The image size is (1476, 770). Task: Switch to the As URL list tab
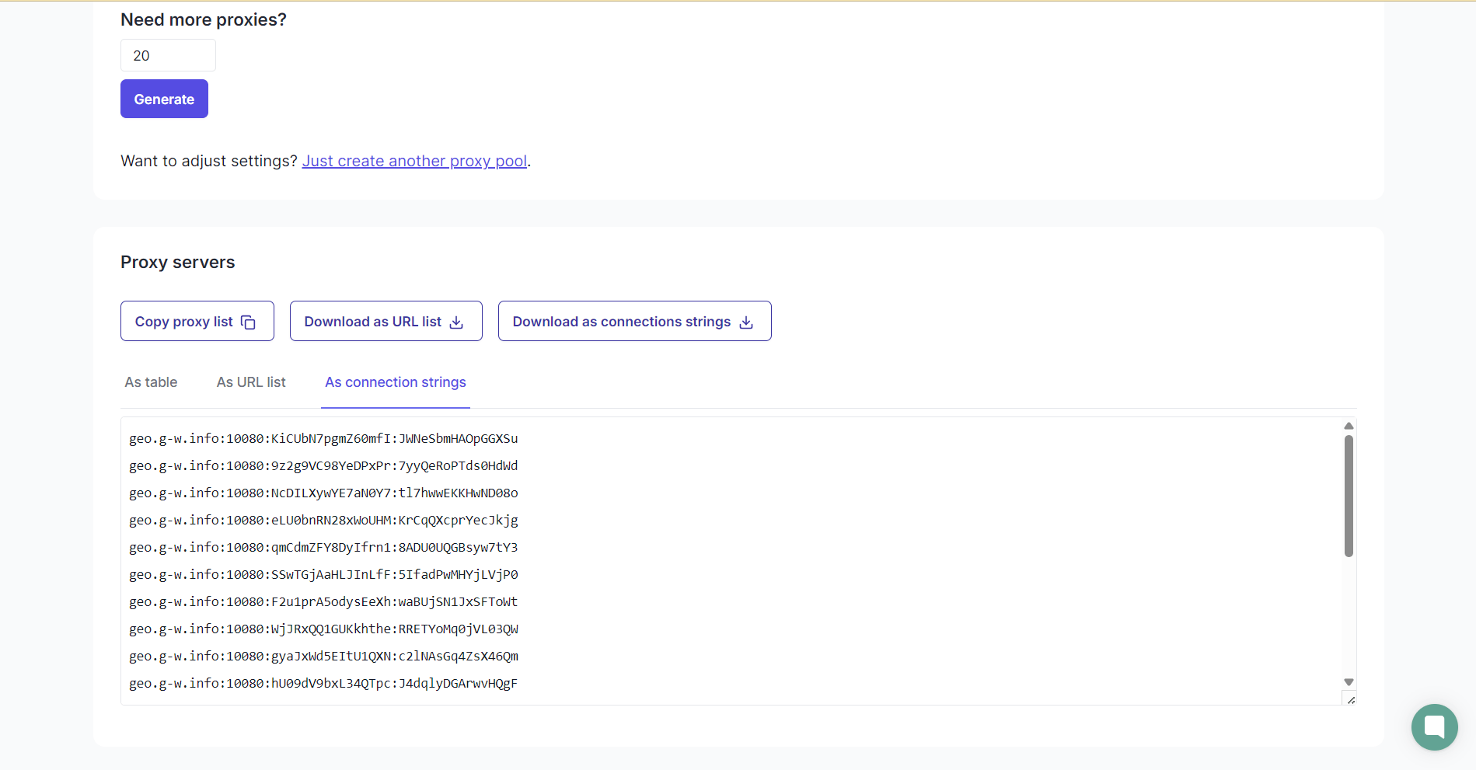tap(251, 382)
